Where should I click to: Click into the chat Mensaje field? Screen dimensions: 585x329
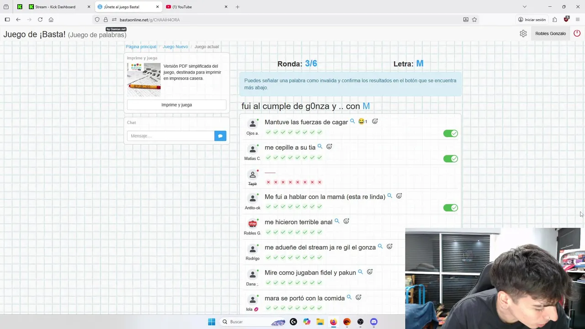(x=170, y=136)
